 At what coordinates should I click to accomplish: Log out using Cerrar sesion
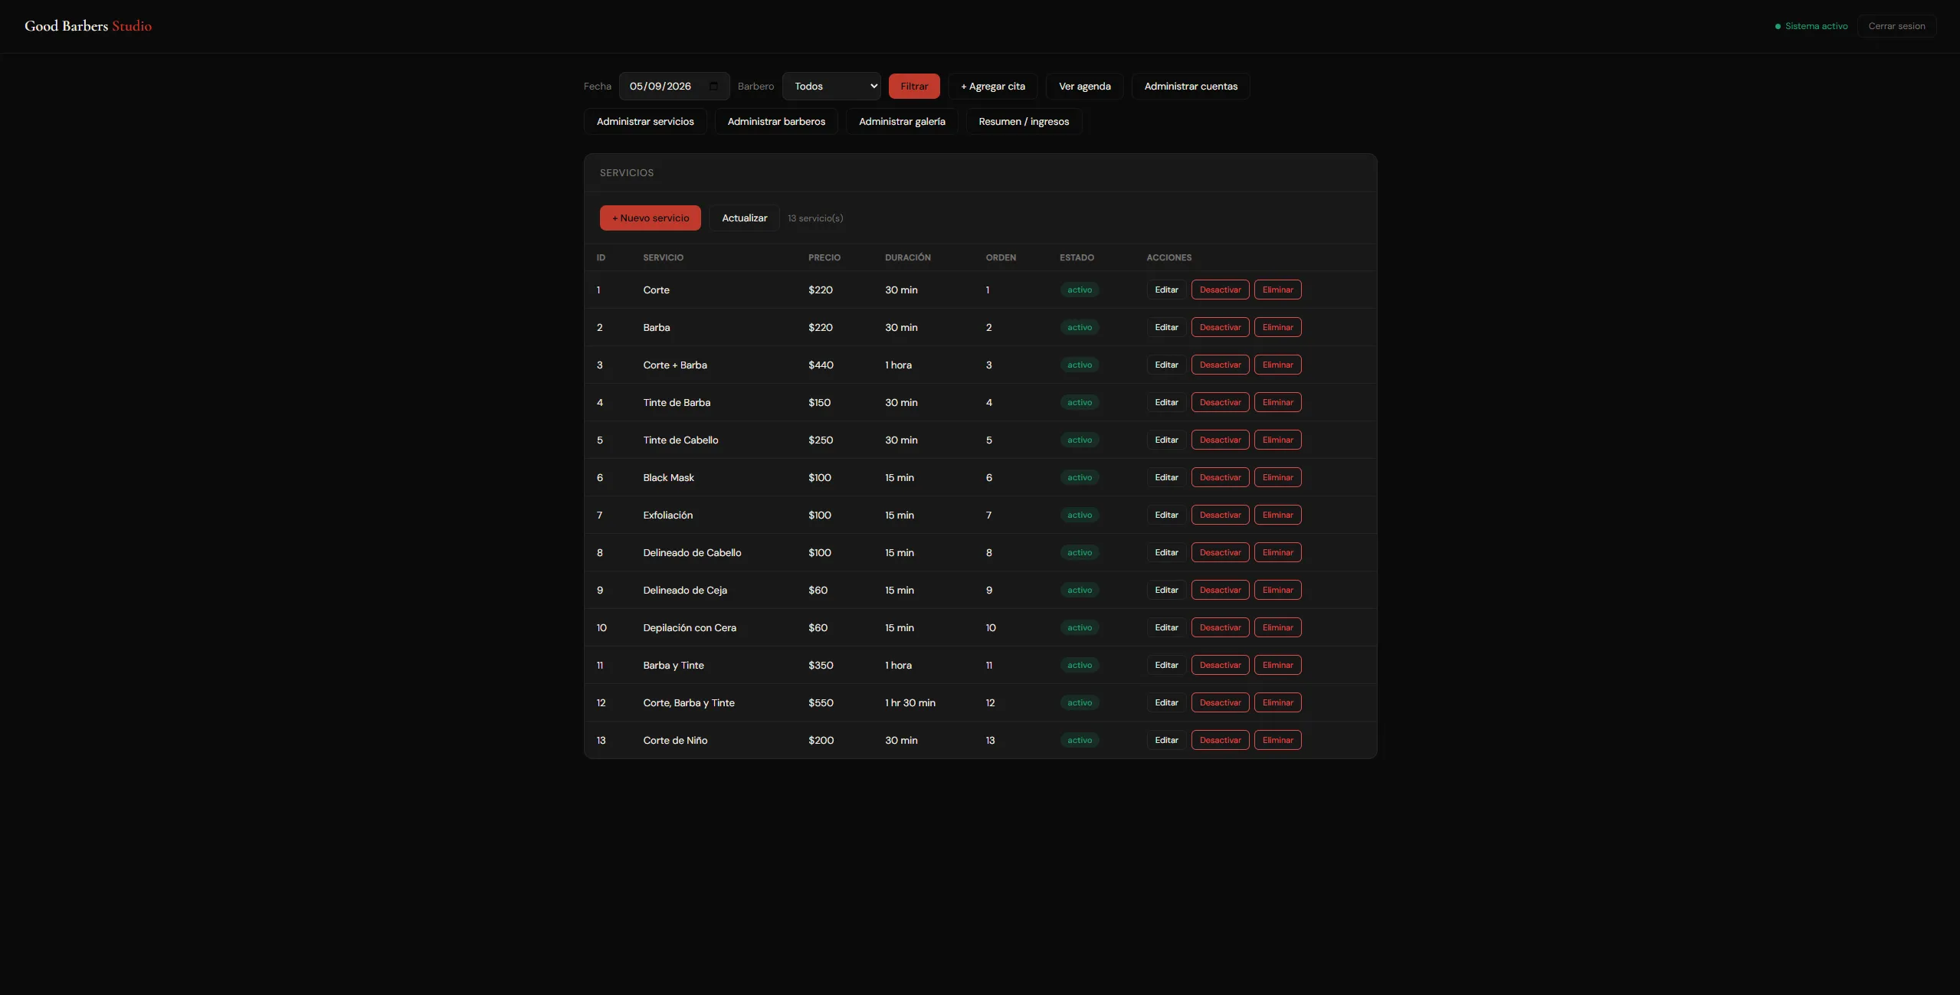coord(1896,26)
